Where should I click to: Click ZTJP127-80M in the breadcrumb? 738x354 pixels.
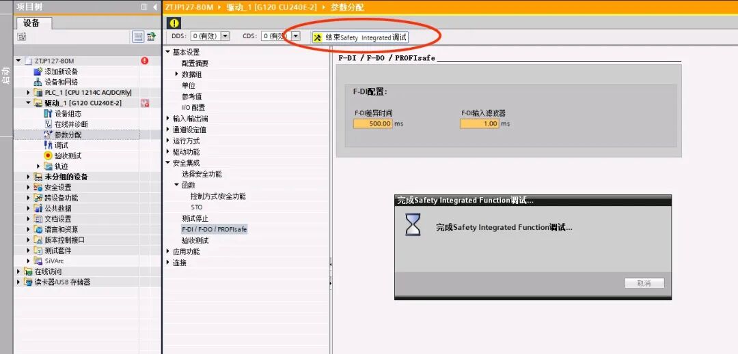[x=190, y=8]
